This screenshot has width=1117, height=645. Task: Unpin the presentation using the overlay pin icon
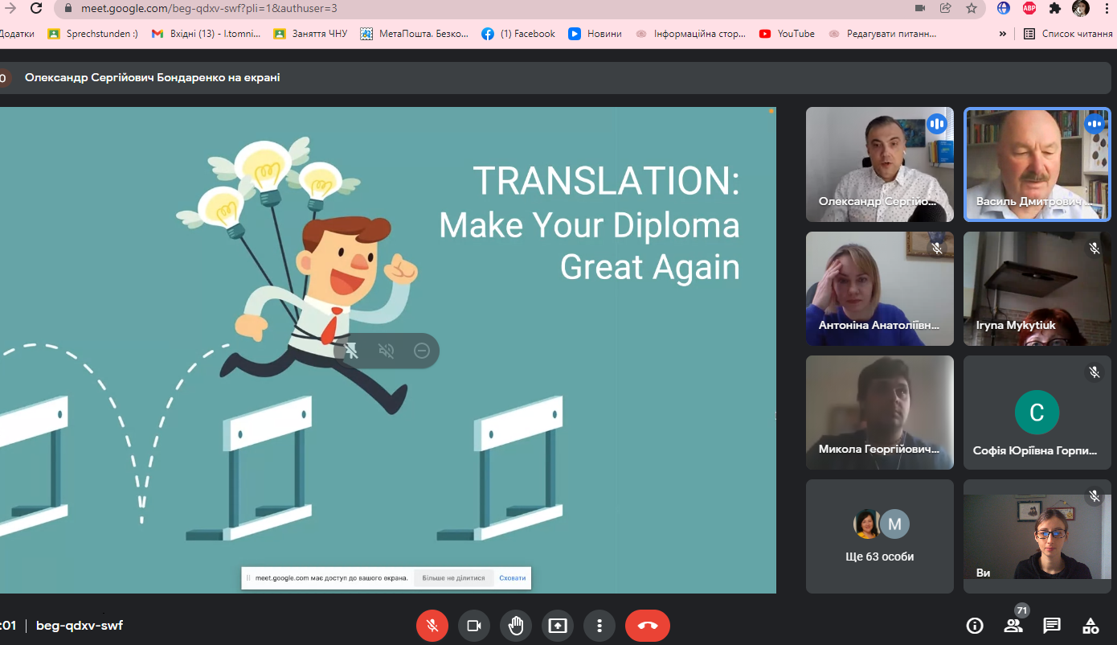coord(351,351)
